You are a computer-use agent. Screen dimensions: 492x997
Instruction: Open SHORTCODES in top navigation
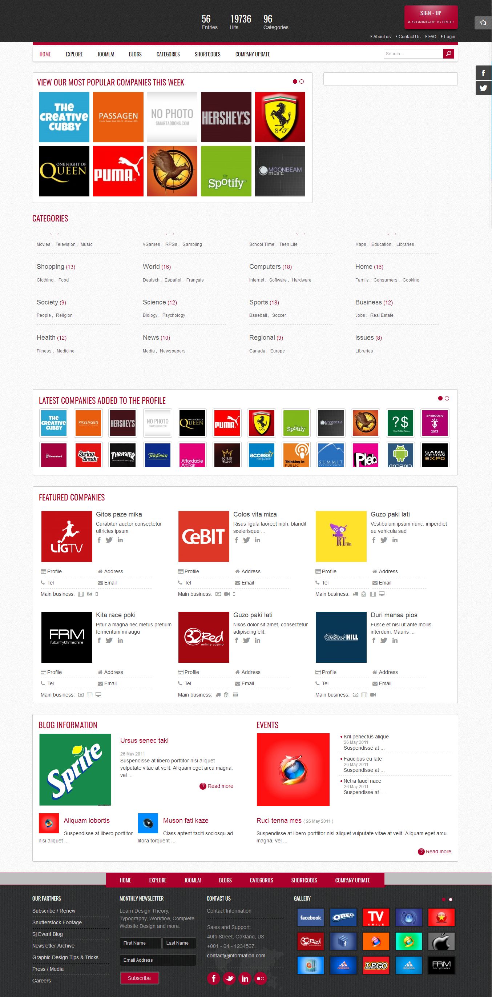coord(207,54)
